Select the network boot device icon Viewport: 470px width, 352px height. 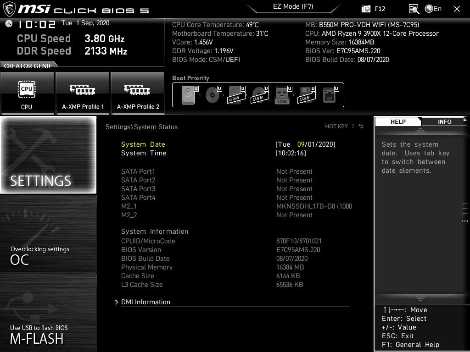330,95
